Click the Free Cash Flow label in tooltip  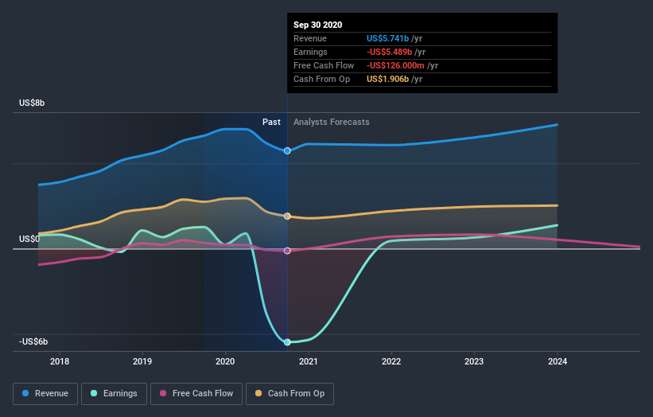tap(324, 65)
